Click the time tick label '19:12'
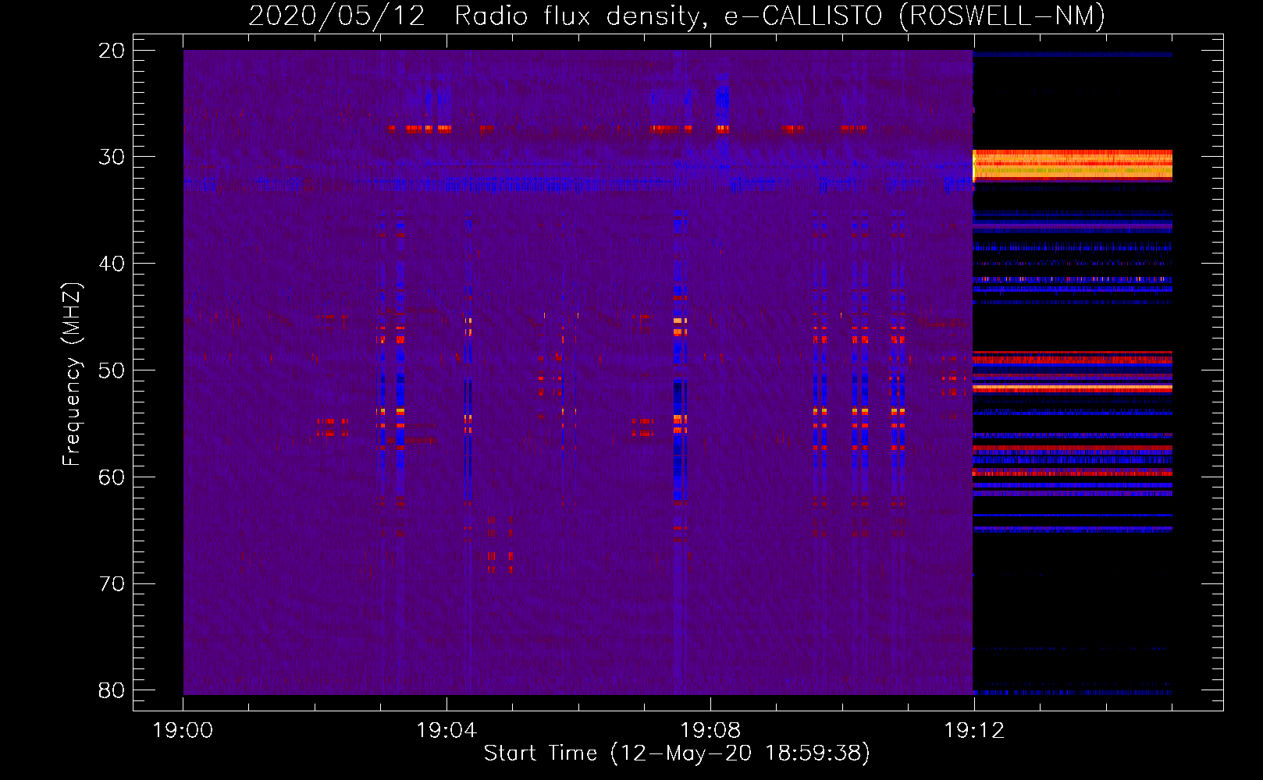Screen dimensions: 1263x780 pos(974,731)
